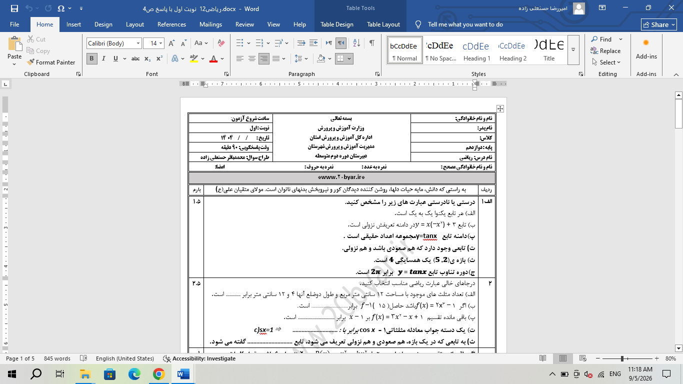Click Accessibility: Investigate in status bar
This screenshot has width=683, height=384.
coord(199,358)
